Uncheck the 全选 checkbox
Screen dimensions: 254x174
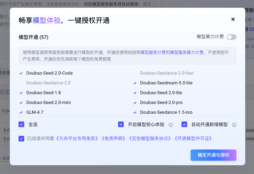pyautogui.click(x=21, y=124)
